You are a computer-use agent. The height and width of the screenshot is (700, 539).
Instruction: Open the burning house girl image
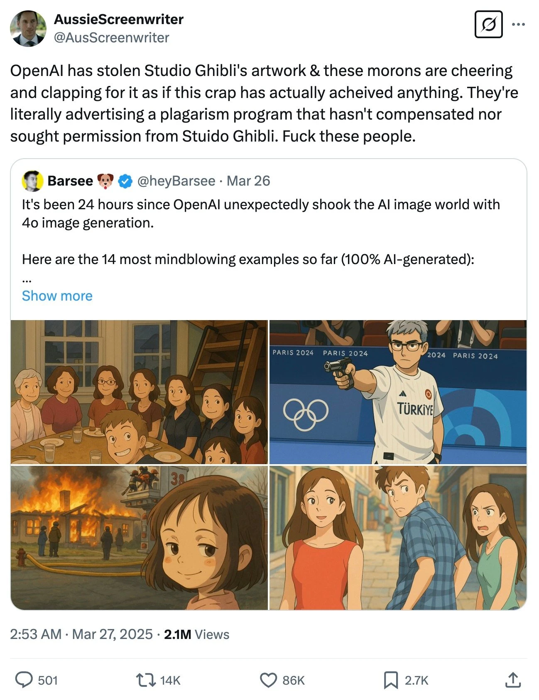click(x=139, y=538)
